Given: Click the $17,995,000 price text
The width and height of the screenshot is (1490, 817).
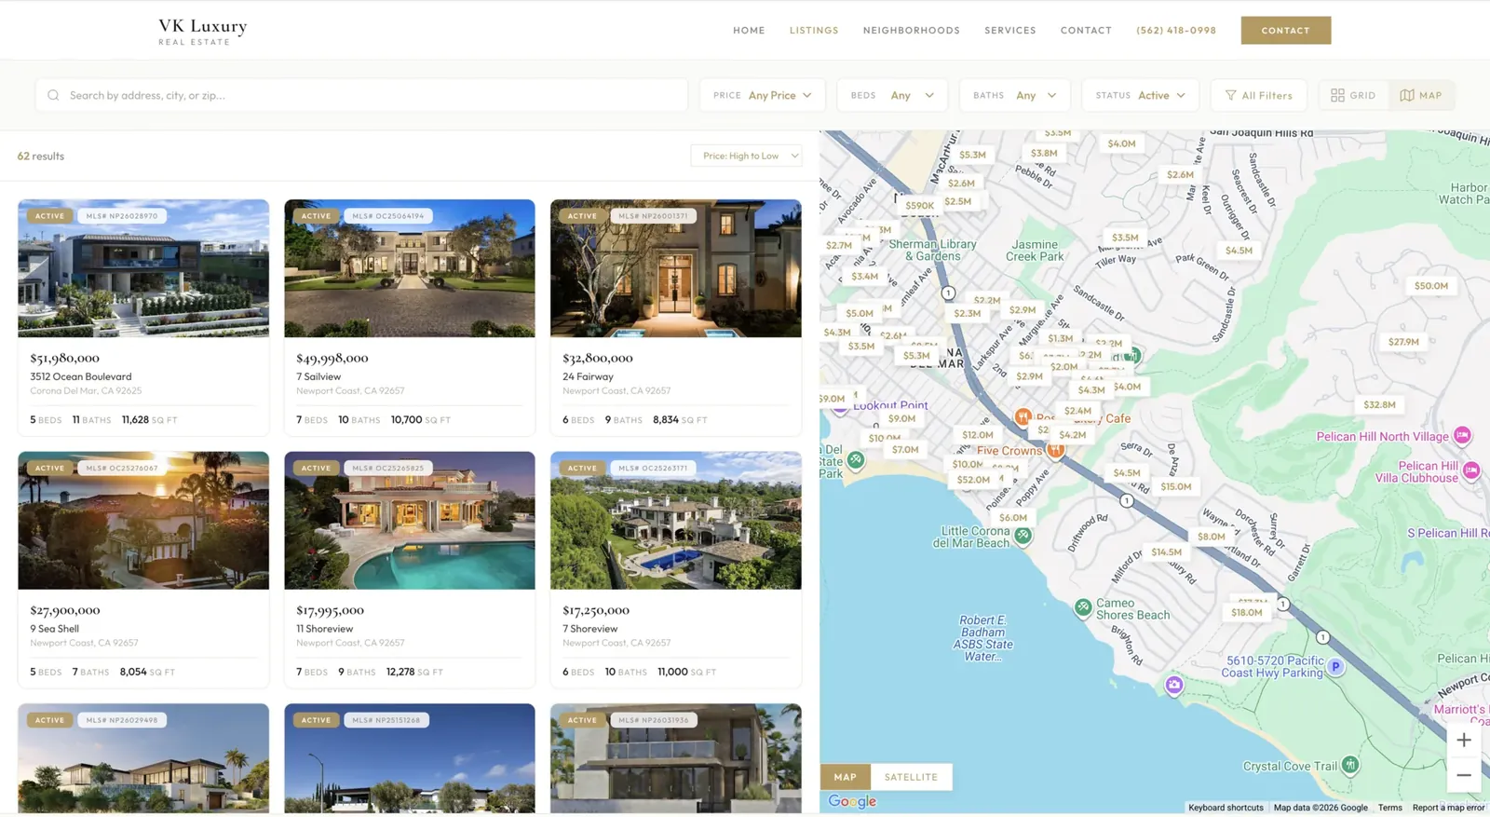Looking at the screenshot, I should (331, 610).
